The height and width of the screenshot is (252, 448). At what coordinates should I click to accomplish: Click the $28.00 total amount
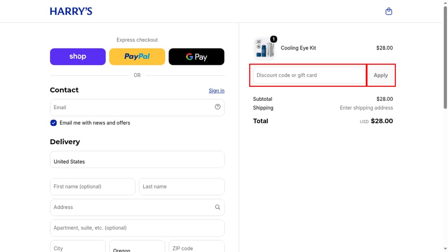coord(382,121)
